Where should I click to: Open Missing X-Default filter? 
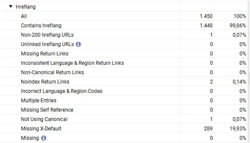tap(41, 128)
